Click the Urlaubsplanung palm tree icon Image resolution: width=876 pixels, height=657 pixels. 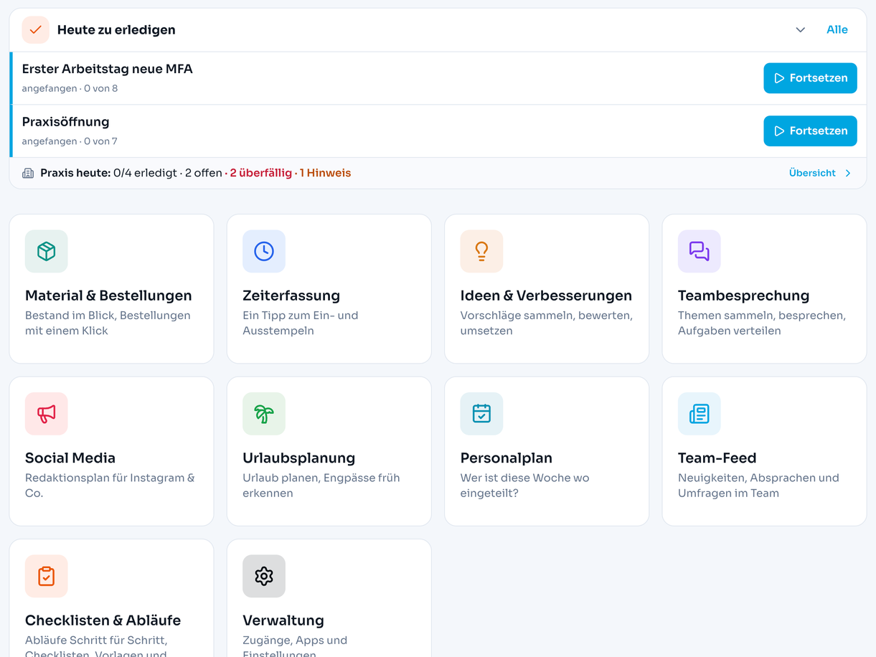coord(264,414)
